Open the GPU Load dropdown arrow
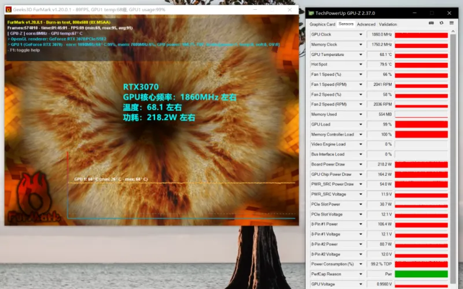 pos(361,124)
